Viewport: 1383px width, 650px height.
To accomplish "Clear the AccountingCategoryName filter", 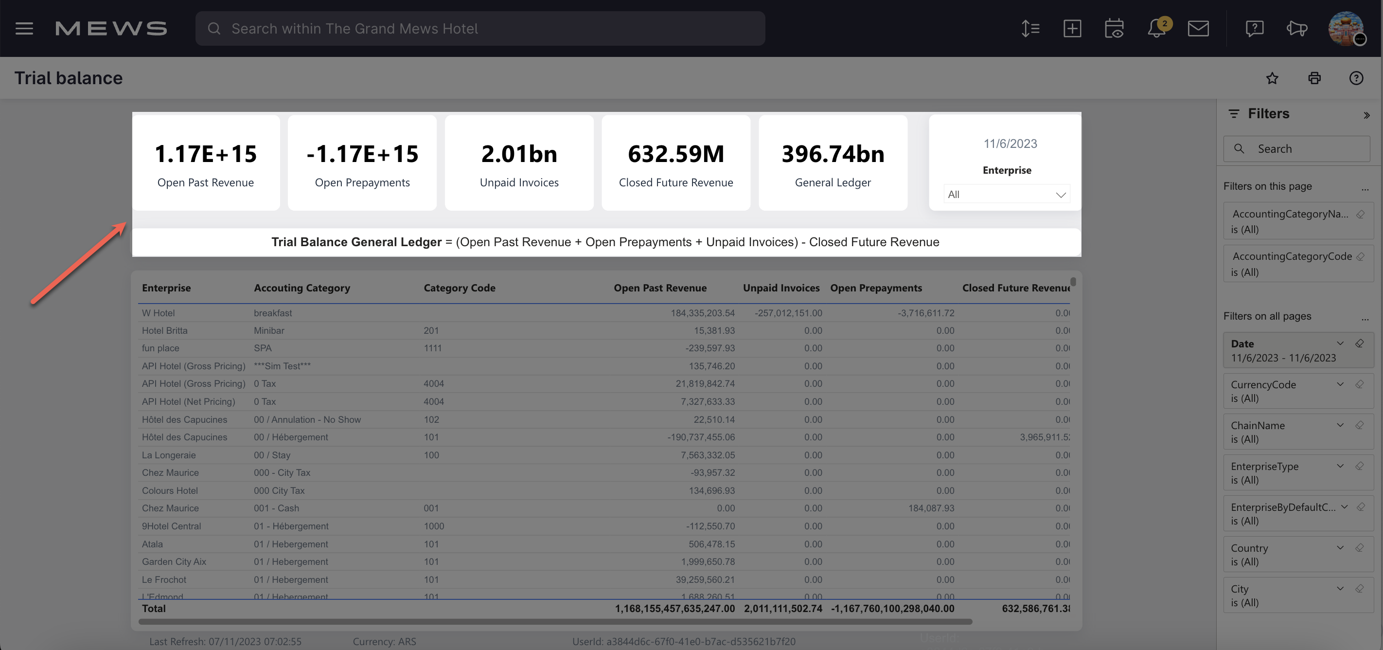I will tap(1361, 214).
